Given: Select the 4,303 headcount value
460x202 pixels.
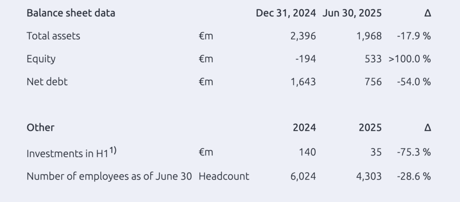Looking at the screenshot, I should pyautogui.click(x=369, y=176).
